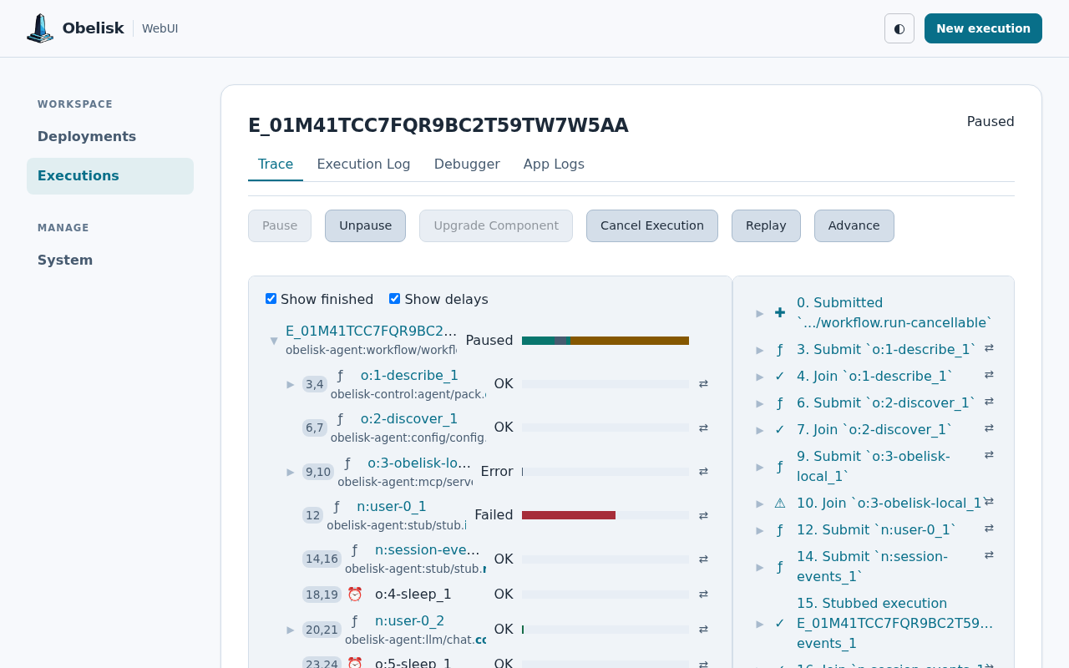Click the swap icon in n:user-0_1 trace row

pyautogui.click(x=703, y=515)
